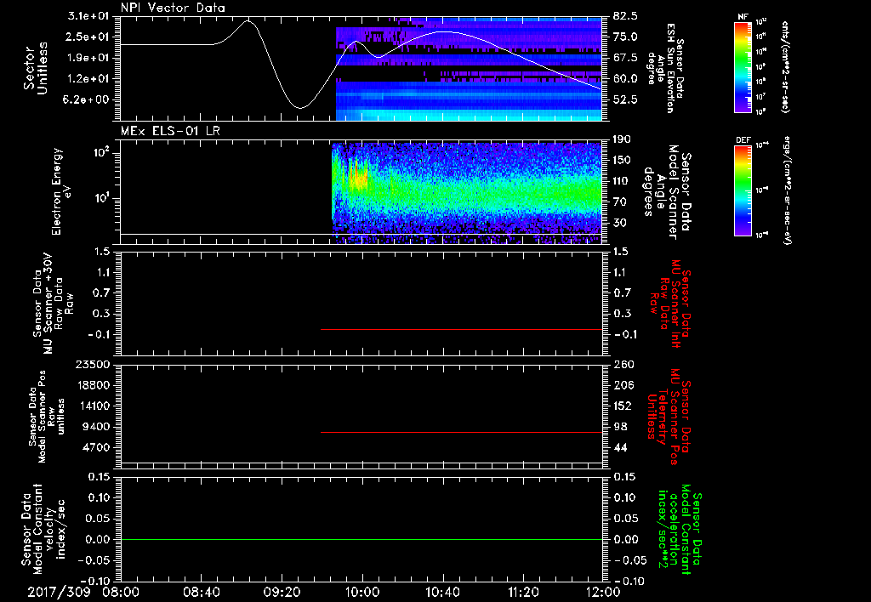Click the 110 scanner angle tick value
Screen dimensions: 871x602
point(622,181)
